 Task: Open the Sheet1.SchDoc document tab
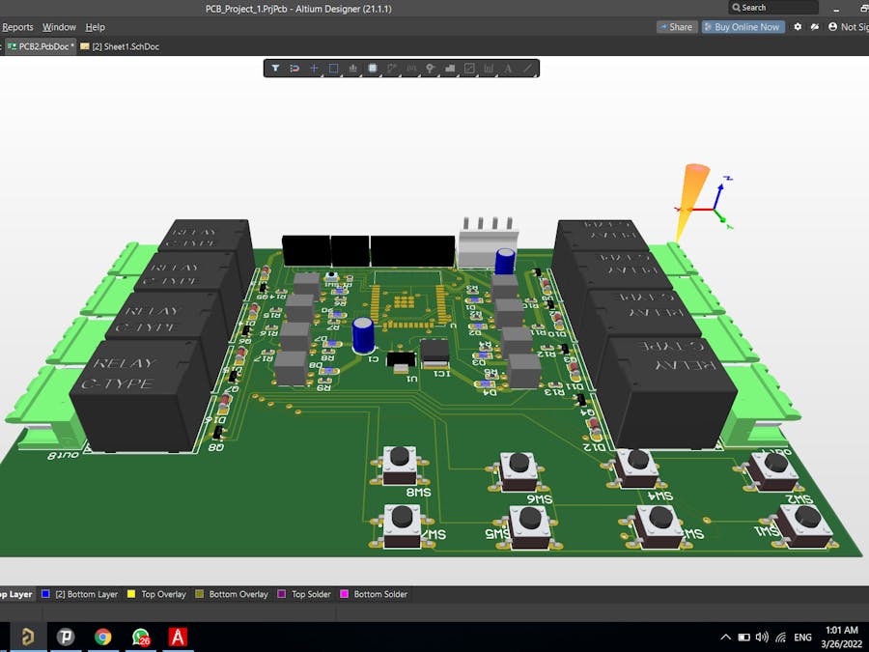(125, 46)
